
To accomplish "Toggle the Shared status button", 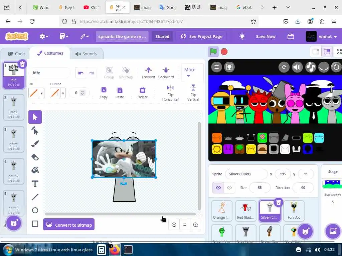I will (162, 36).
